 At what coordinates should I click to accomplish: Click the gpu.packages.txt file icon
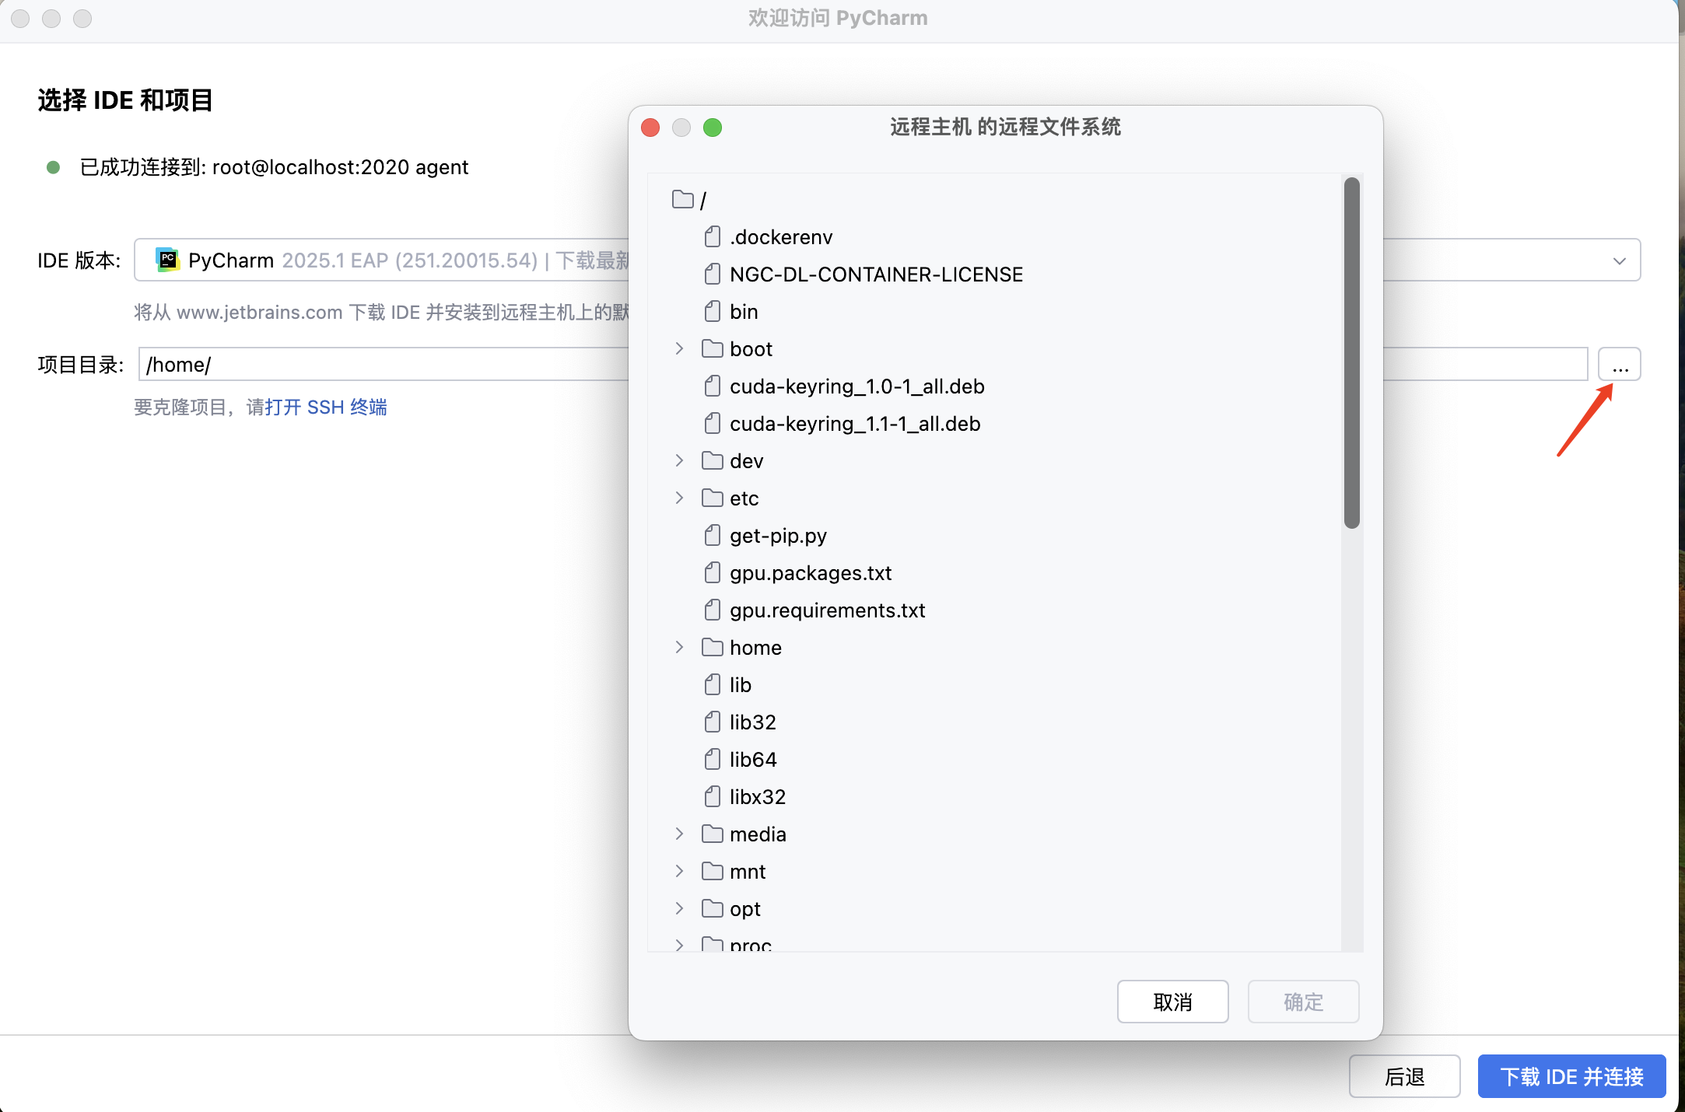712,573
